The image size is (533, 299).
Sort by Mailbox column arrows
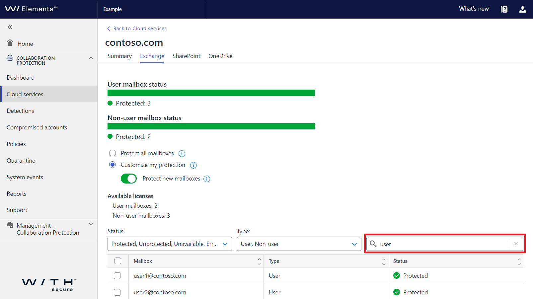point(259,261)
